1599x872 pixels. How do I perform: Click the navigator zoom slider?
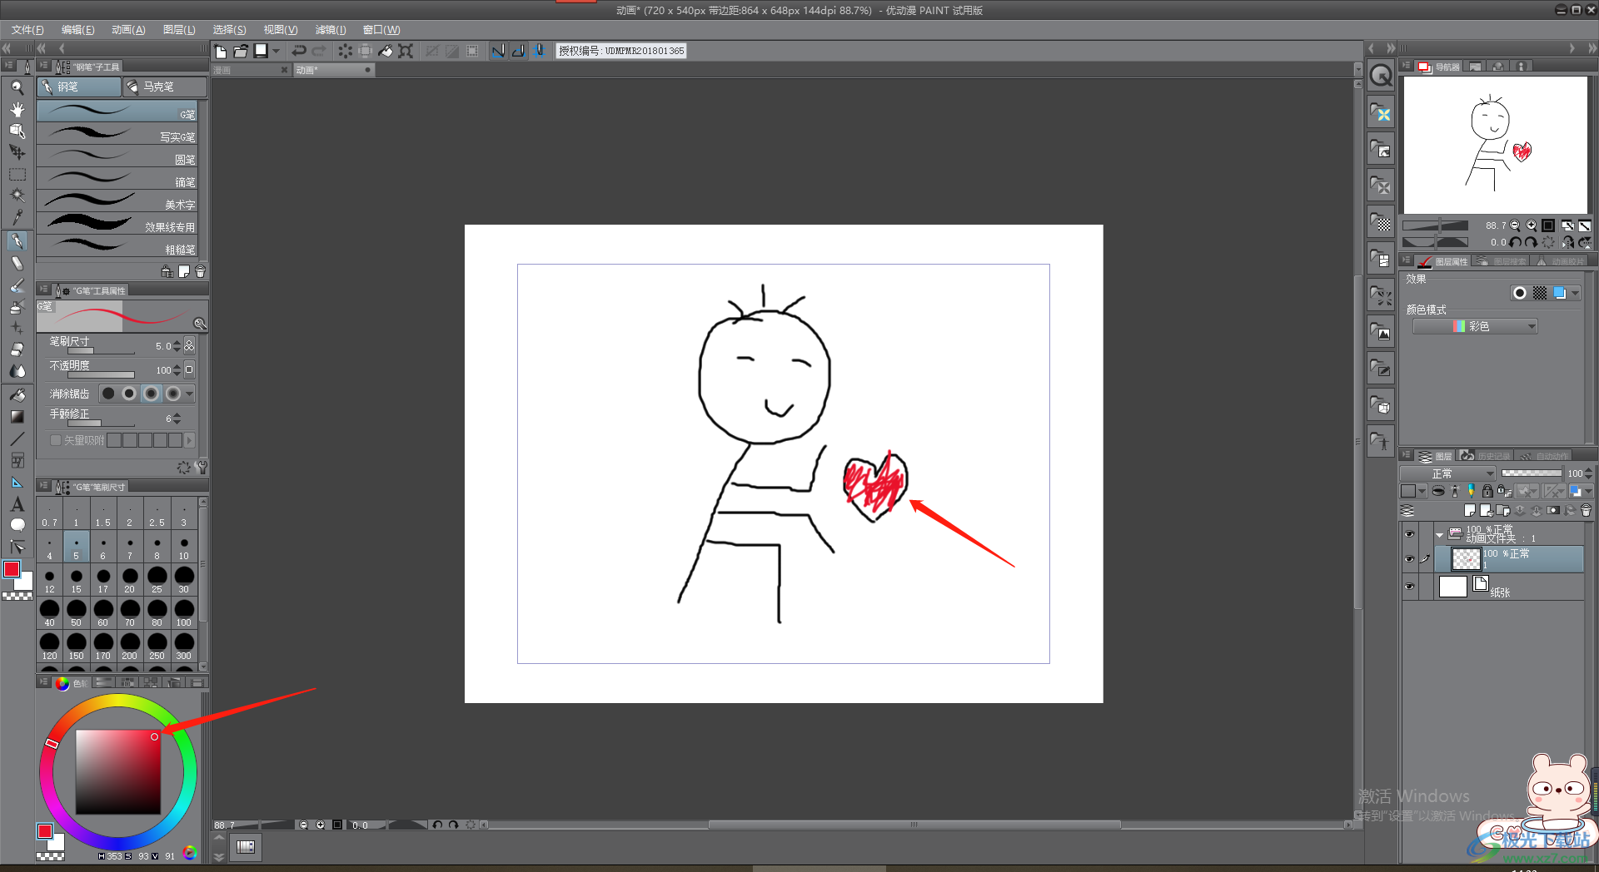[1435, 225]
